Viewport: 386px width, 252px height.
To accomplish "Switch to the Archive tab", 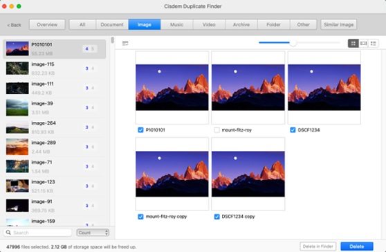I will pyautogui.click(x=241, y=25).
